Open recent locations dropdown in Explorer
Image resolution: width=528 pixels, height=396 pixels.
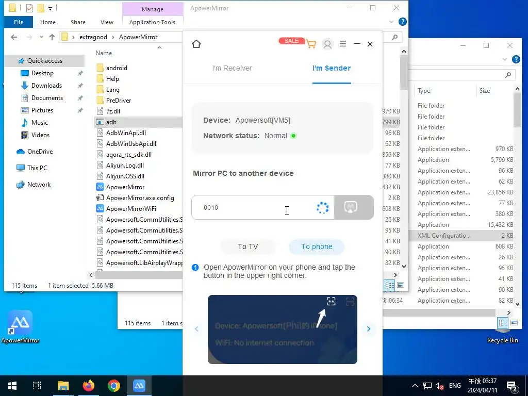[x=41, y=37]
